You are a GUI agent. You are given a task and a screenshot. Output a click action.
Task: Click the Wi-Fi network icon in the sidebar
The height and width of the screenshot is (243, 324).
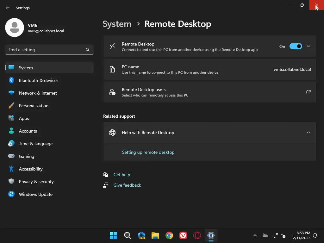[x=11, y=93]
